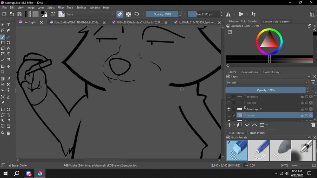Open the Filter menu
Viewport: 317px width, 178px height.
[x=61, y=8]
